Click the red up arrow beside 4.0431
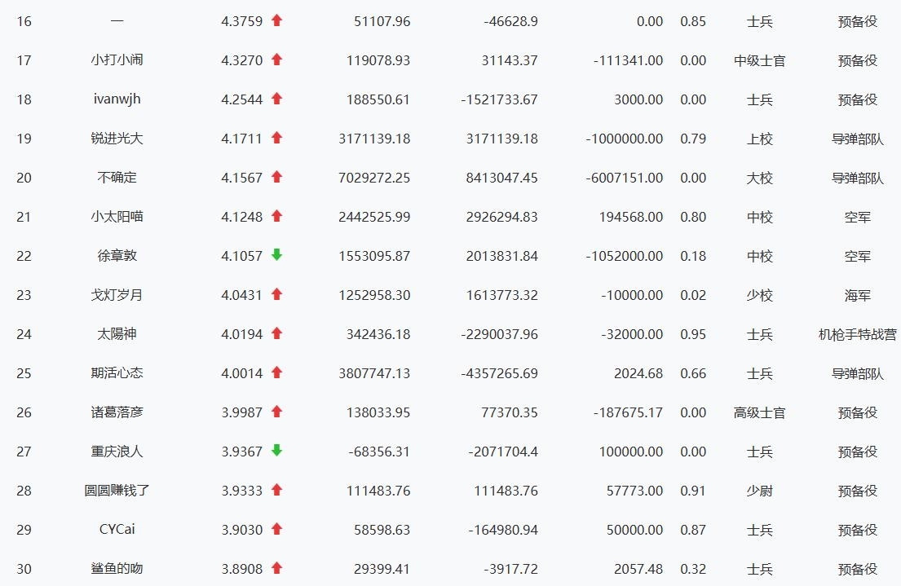This screenshot has height=586, width=901. click(x=276, y=295)
